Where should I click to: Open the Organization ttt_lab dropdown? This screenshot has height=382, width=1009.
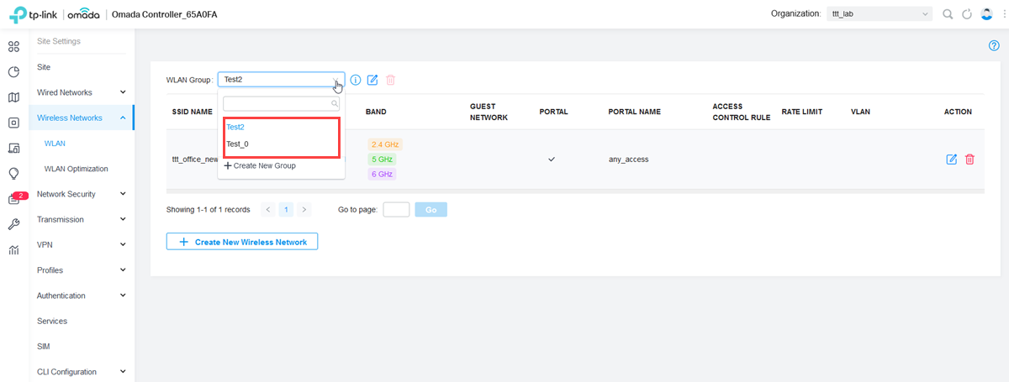tap(879, 14)
